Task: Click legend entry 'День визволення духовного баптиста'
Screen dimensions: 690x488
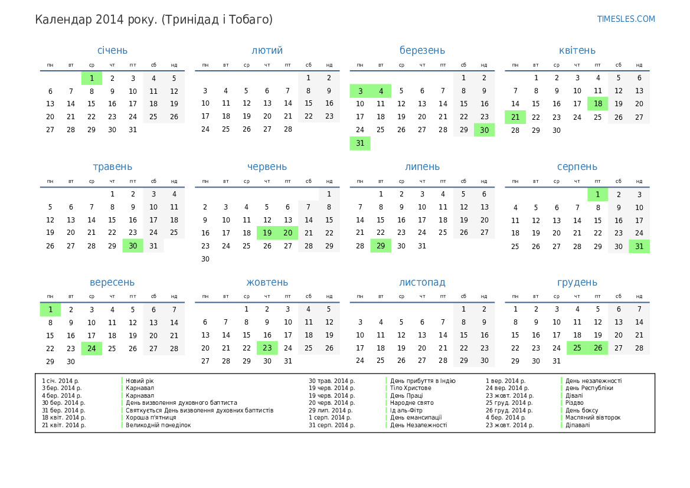Action: [181, 402]
